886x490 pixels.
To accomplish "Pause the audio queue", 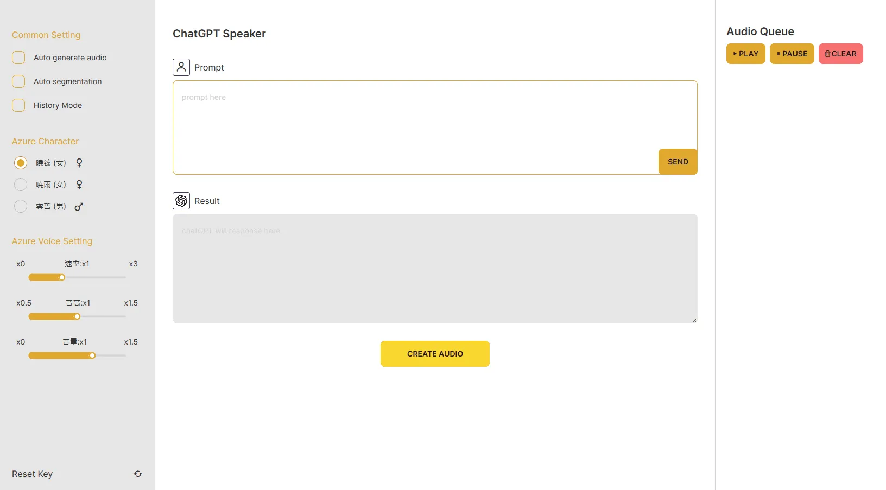I will coord(792,54).
